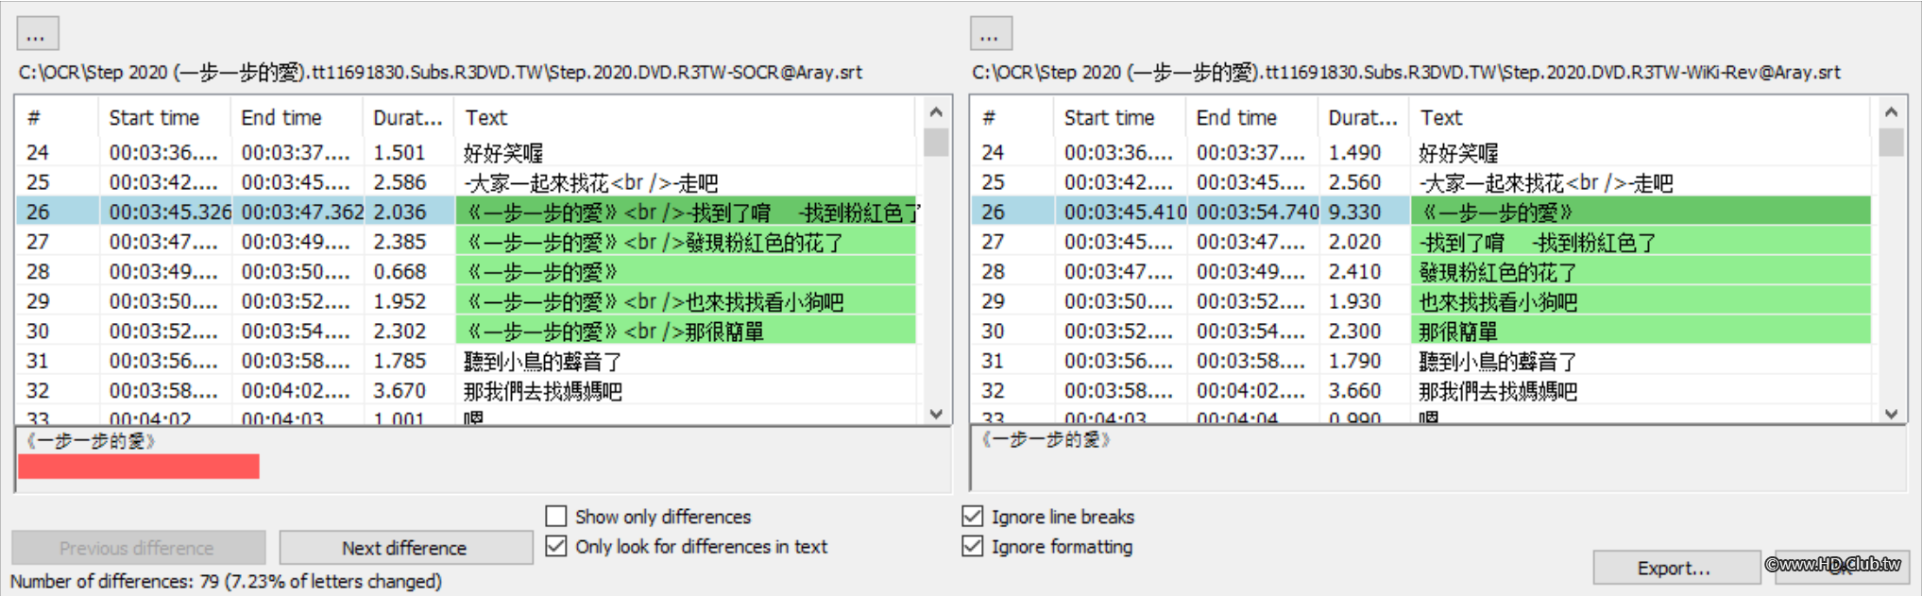Screen dimensions: 1922x596
Task: Click "Previous difference" button
Action: click(x=138, y=548)
